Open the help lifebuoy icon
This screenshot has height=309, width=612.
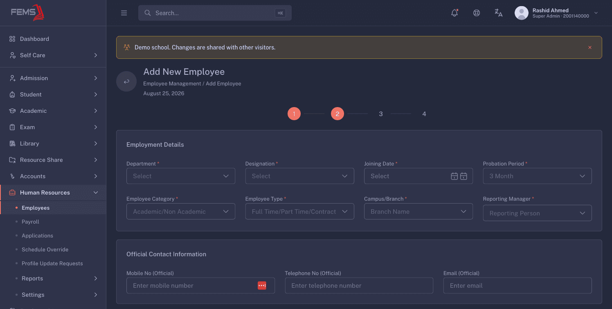477,13
